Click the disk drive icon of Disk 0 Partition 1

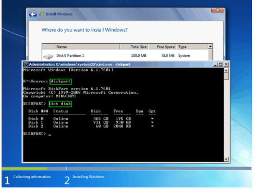click(48, 56)
